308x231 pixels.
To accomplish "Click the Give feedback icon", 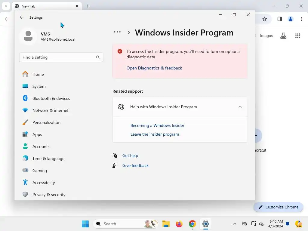I will 115,165.
